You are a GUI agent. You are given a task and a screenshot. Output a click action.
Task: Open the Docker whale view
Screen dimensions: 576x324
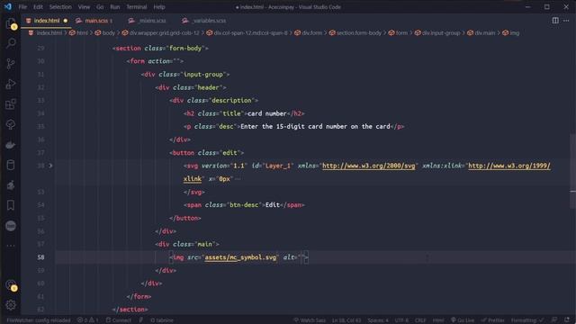click(11, 145)
